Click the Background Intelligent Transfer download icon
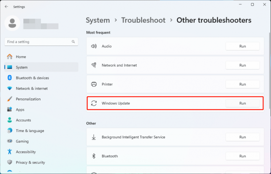The height and width of the screenshot is (174, 271). click(94, 137)
